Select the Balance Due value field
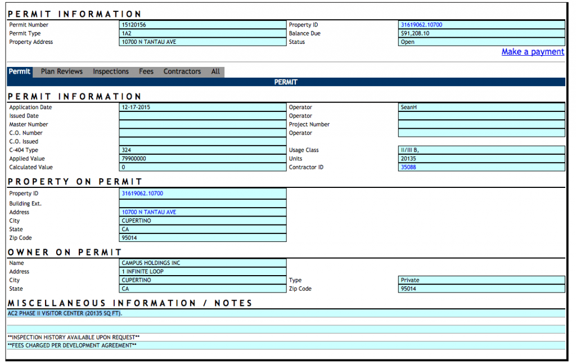The image size is (576, 364). pos(481,33)
